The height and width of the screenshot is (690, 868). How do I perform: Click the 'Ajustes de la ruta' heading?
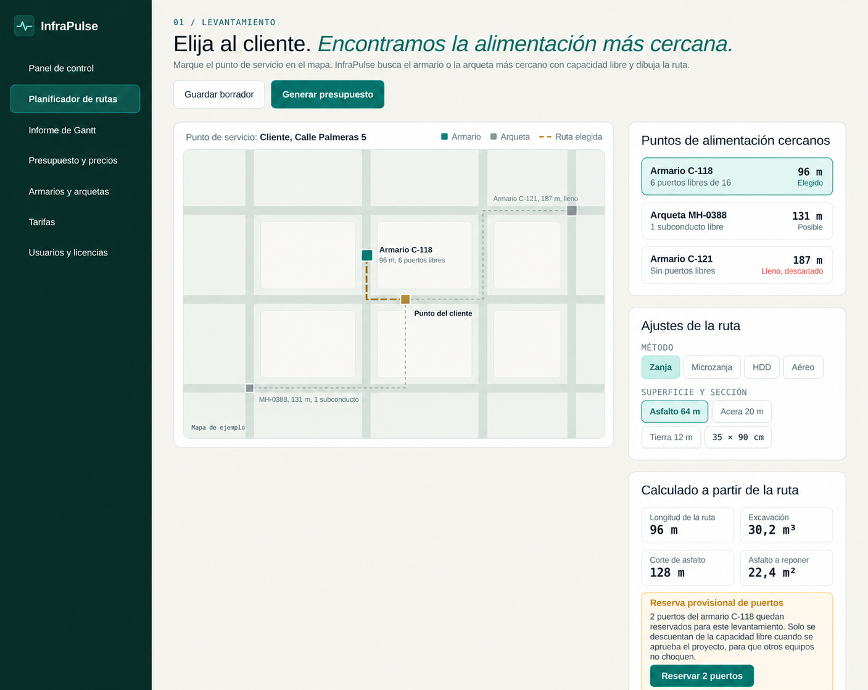[690, 326]
